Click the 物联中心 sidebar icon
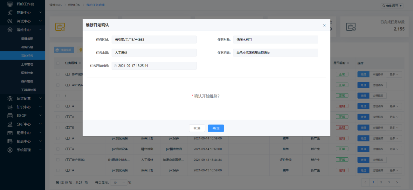 pos(10,12)
